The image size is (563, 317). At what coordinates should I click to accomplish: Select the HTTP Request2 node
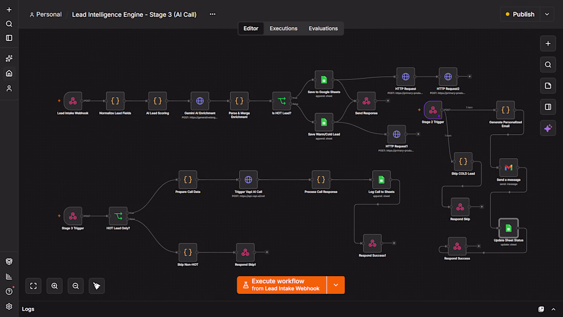pos(448,76)
